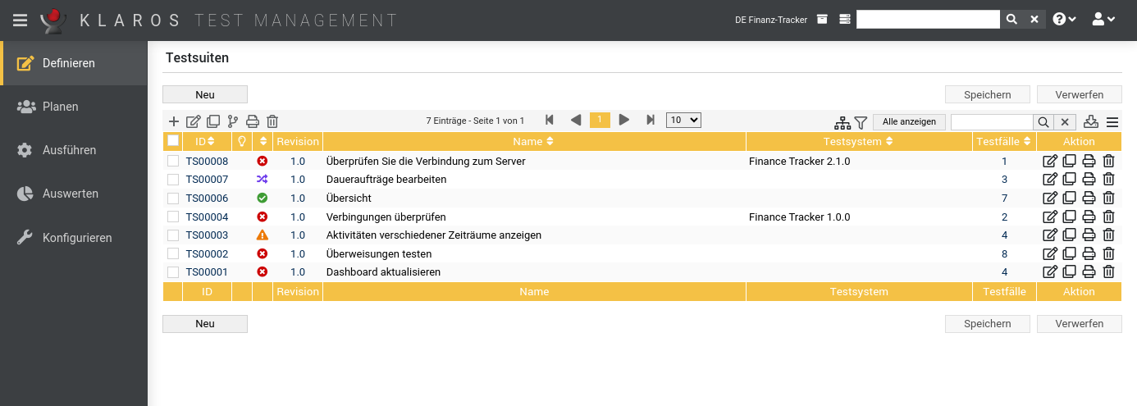Focus the table search input field
Image resolution: width=1137 pixels, height=406 pixels.
click(992, 121)
